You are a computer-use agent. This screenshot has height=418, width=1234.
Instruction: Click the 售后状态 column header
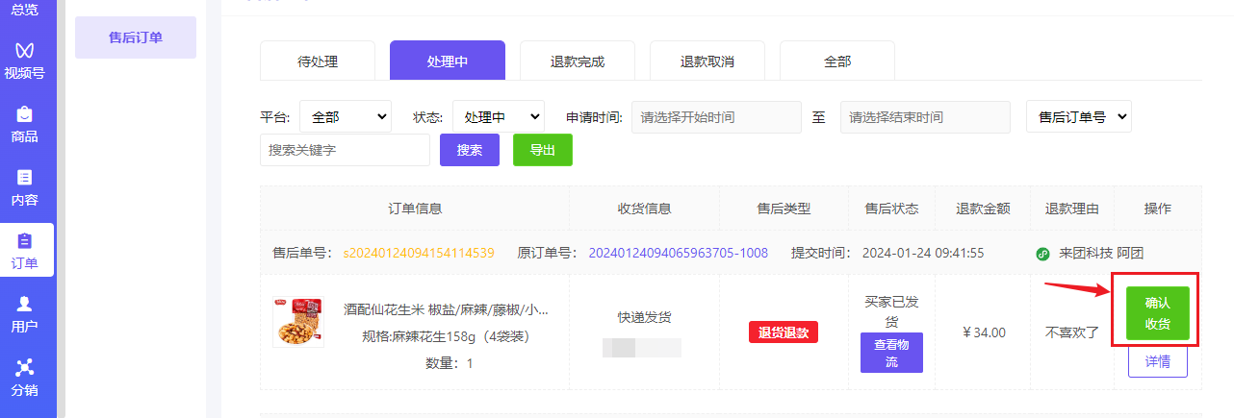tap(891, 209)
